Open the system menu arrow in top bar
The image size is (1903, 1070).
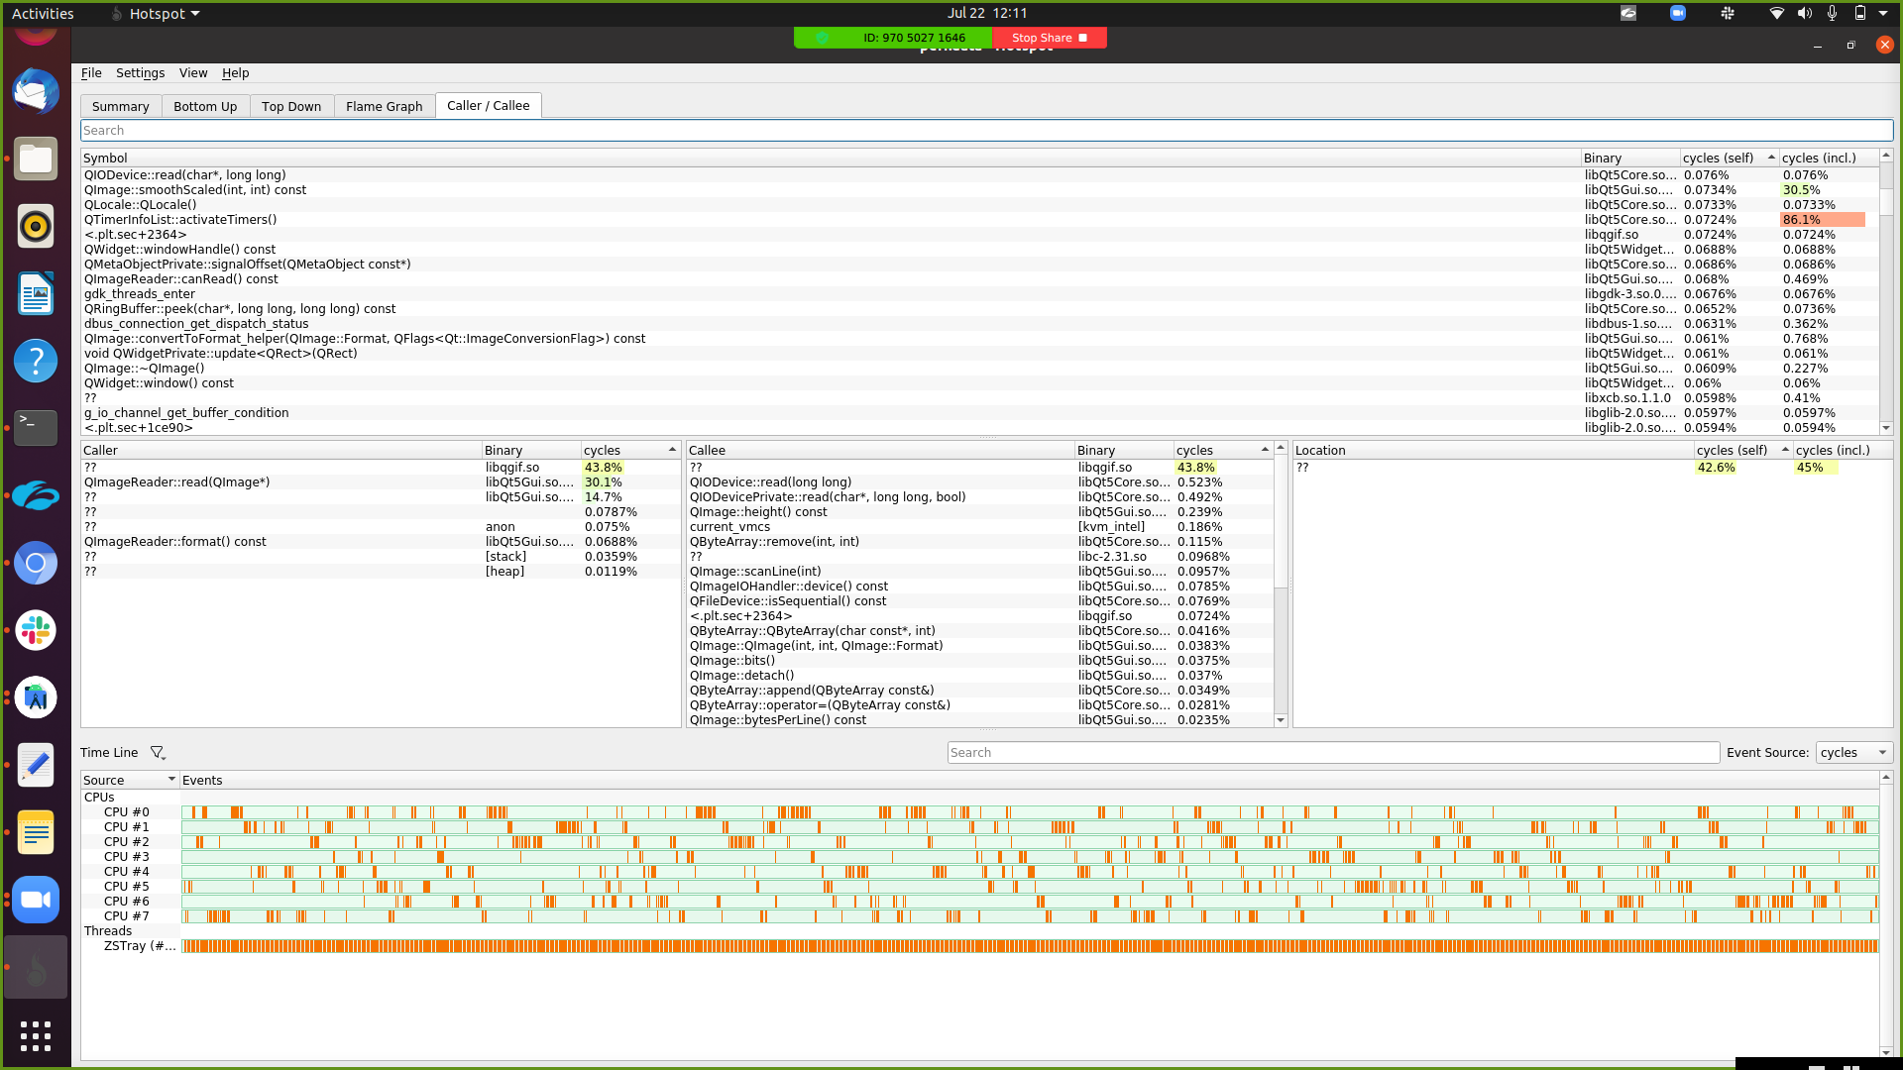pyautogui.click(x=1883, y=13)
